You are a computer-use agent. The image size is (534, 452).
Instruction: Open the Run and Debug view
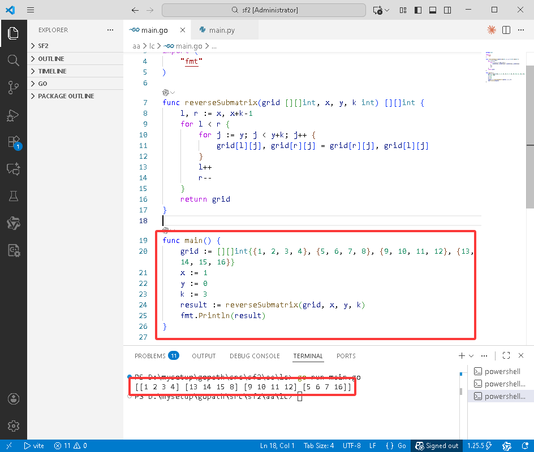pos(13,115)
